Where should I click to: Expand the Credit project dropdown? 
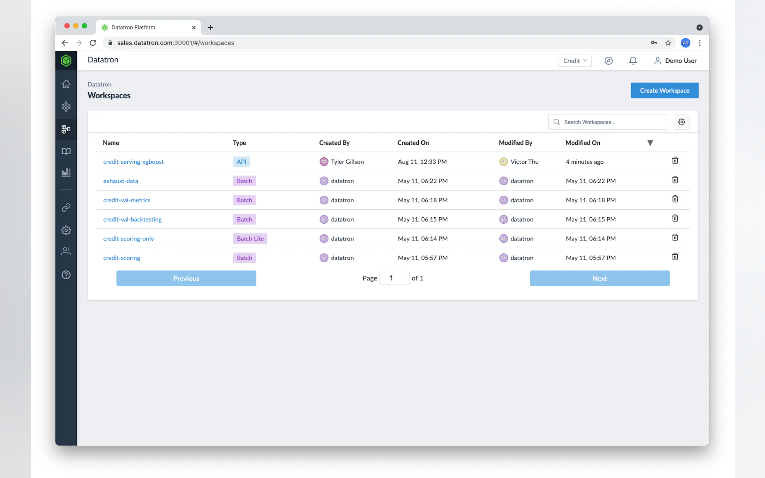(574, 61)
